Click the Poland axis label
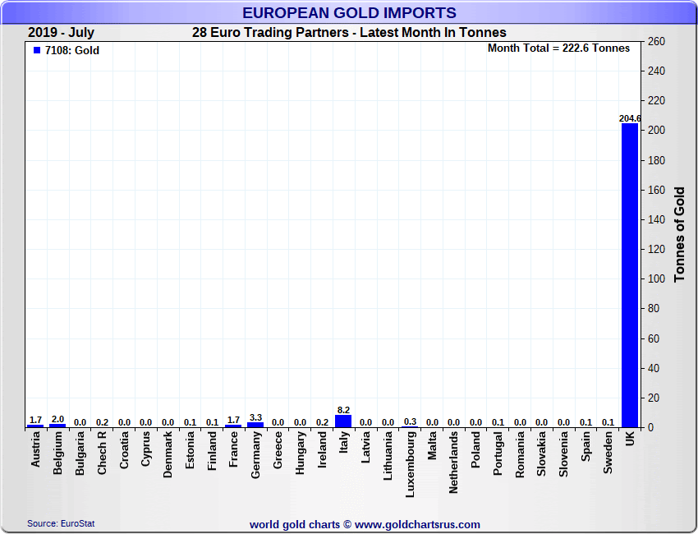Screen dimensions: 698x534 475,450
